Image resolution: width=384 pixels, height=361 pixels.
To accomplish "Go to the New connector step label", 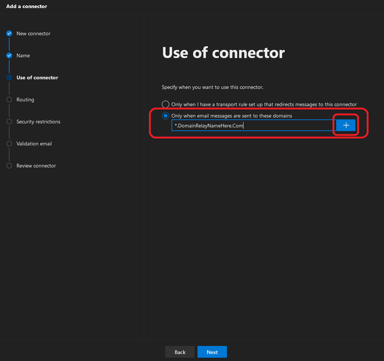I will 33,33.
